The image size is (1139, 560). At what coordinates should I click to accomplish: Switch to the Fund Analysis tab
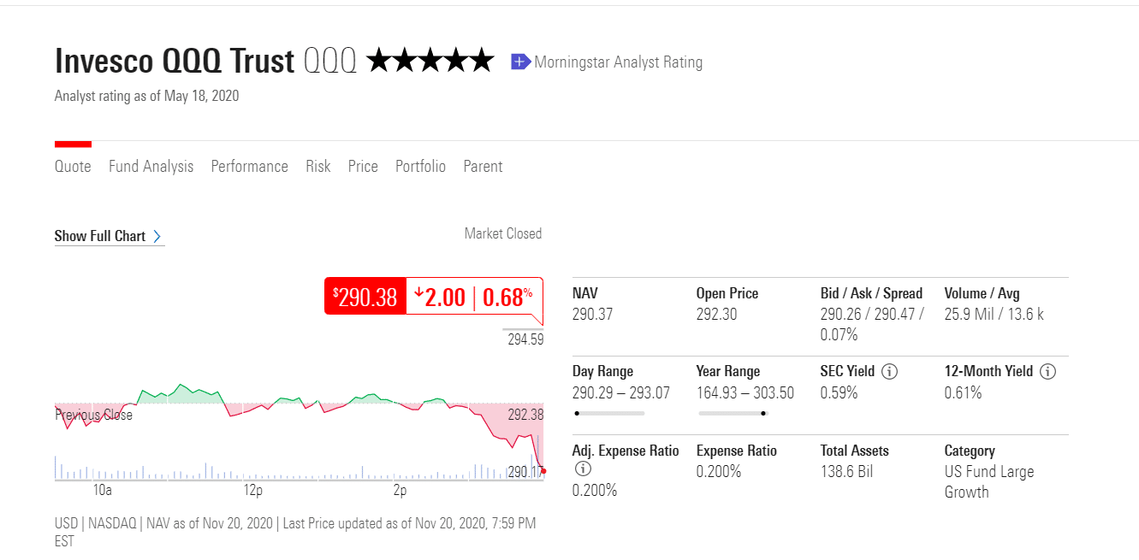point(151,167)
